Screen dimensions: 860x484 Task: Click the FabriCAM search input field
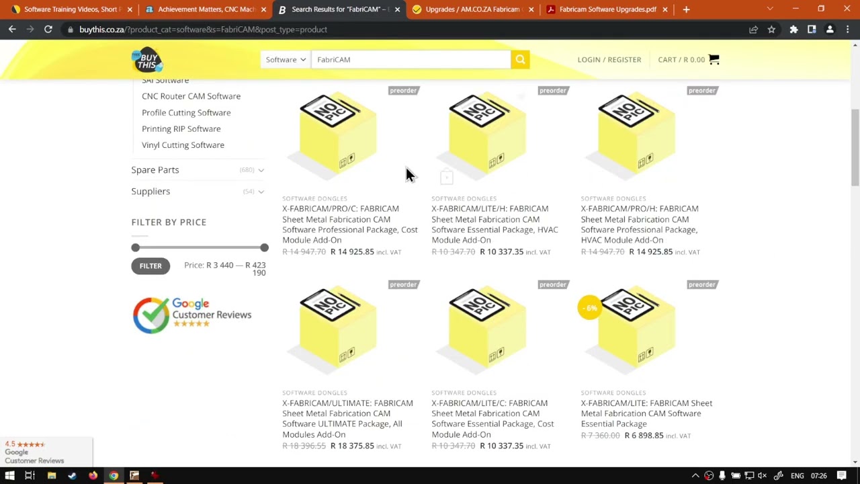[411, 60]
